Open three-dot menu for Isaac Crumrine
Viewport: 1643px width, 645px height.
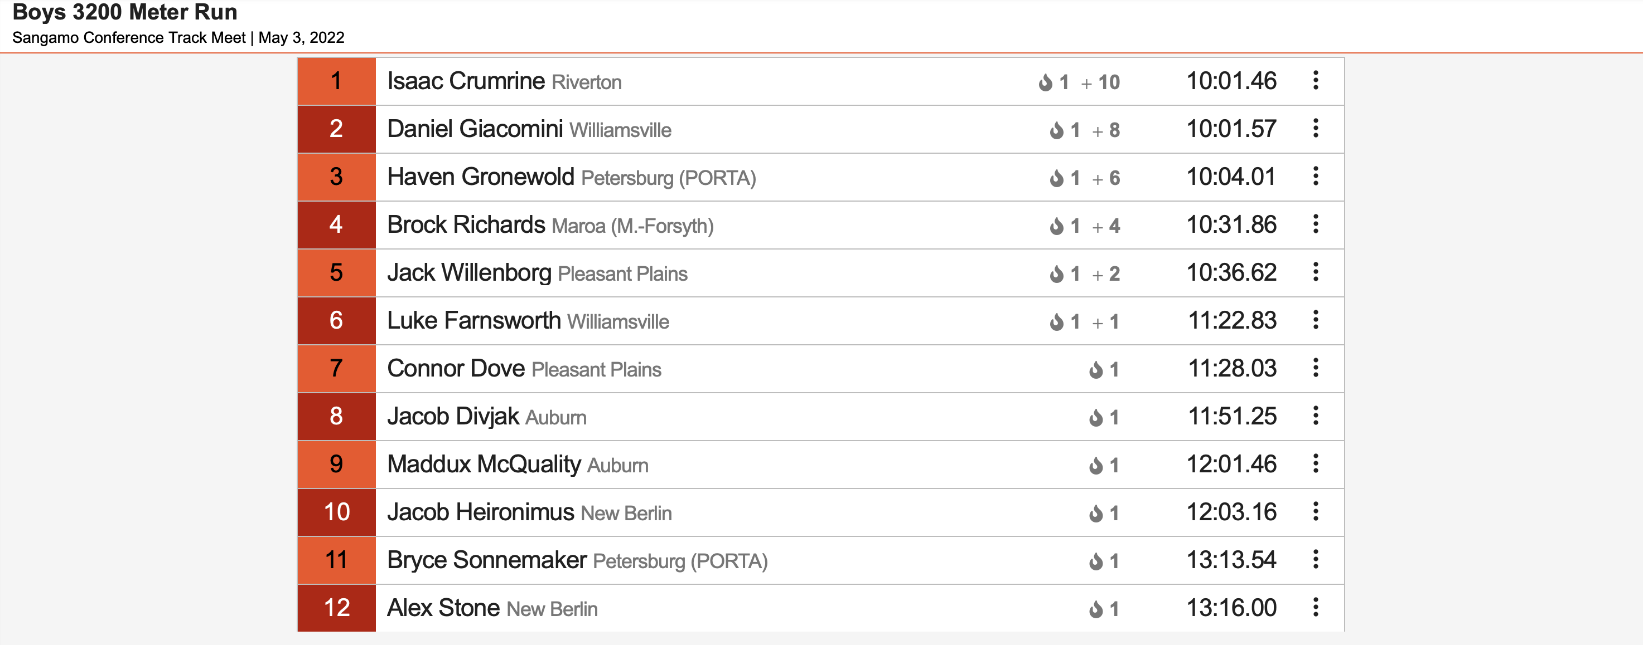[x=1315, y=81]
